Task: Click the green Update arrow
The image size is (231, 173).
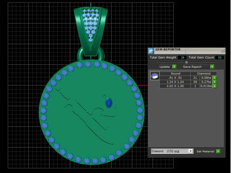Action: [174, 67]
